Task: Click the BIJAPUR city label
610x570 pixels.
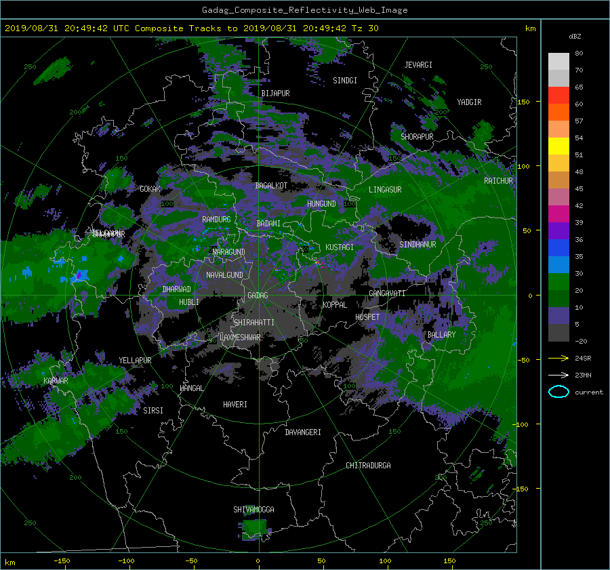Action: click(275, 94)
